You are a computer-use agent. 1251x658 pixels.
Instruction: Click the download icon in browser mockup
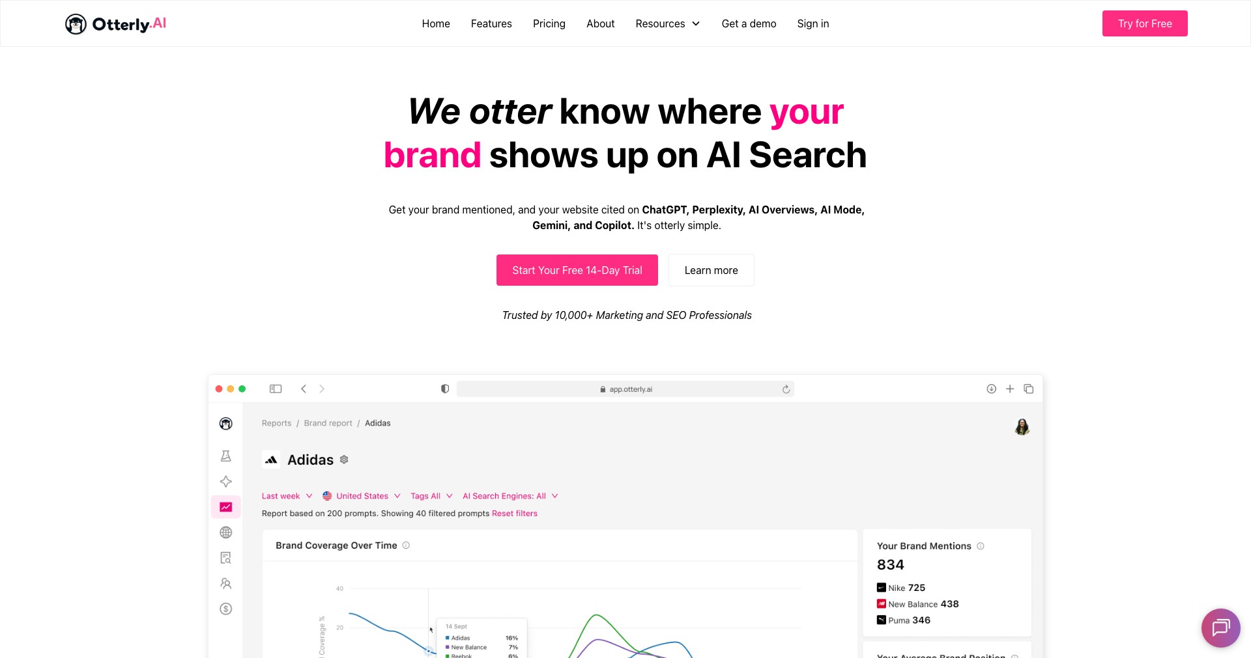click(x=991, y=389)
